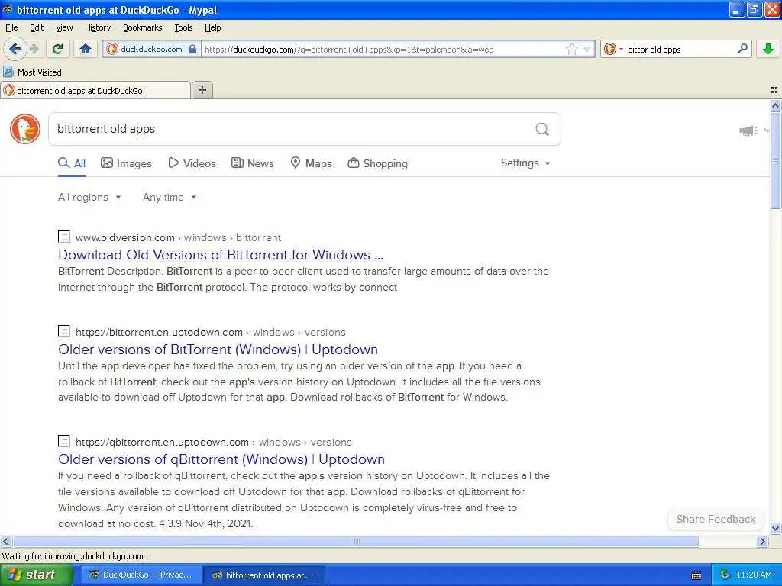Viewport: 782px width, 586px height.
Task: Open the Edit menu
Action: pos(37,27)
